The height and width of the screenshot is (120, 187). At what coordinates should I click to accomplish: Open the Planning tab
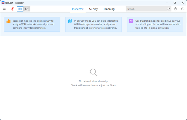coord(109,9)
